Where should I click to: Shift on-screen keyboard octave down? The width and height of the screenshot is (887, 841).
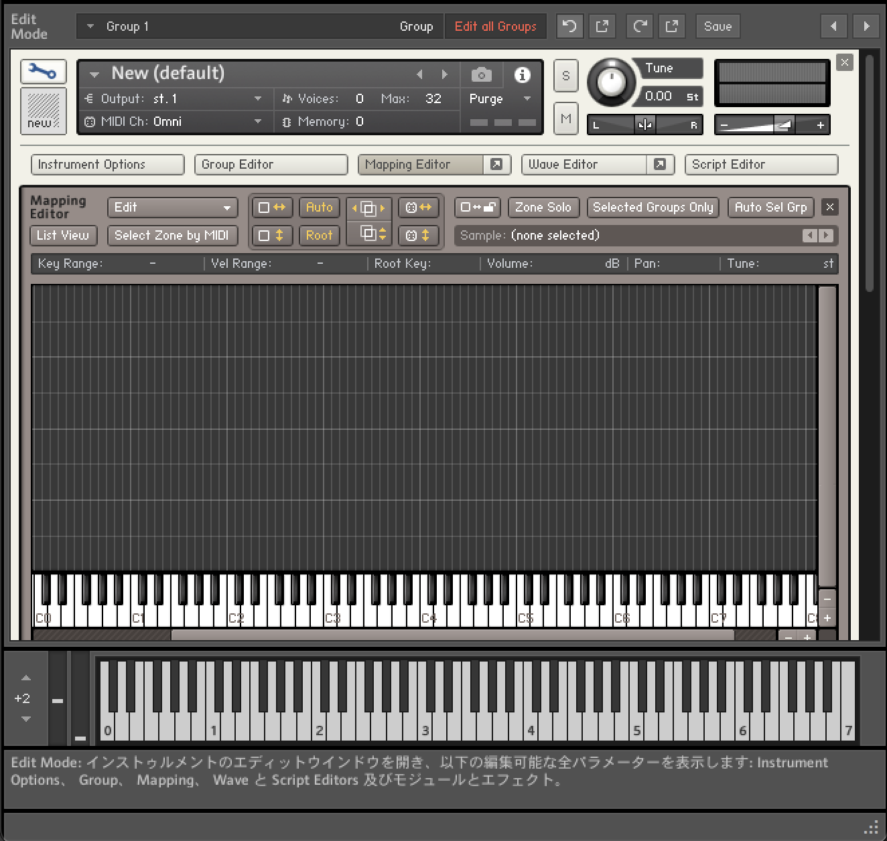coord(26,719)
